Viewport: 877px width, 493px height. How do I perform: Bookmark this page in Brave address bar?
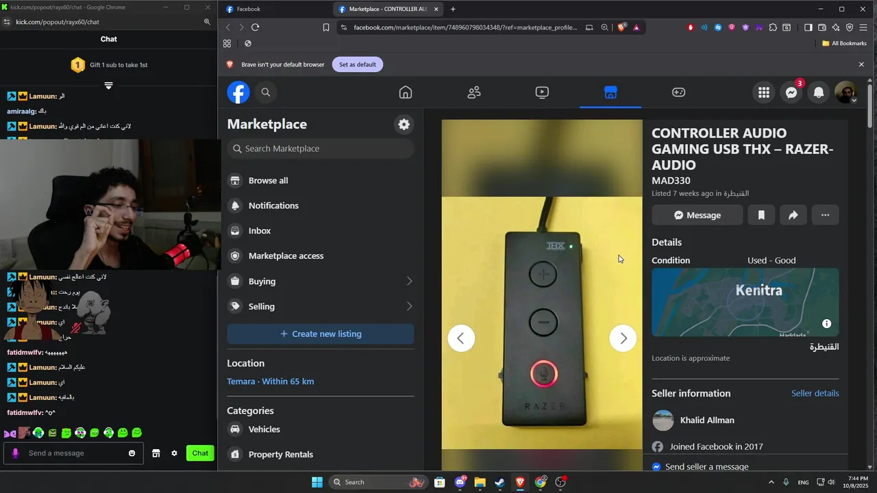(x=326, y=27)
